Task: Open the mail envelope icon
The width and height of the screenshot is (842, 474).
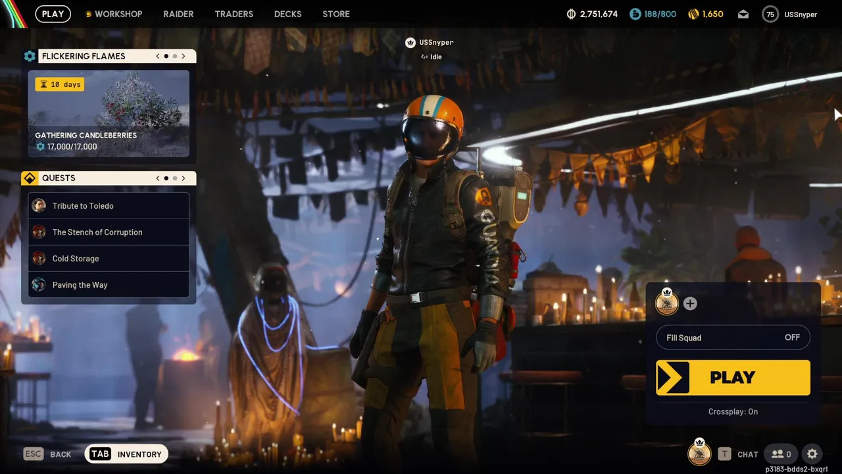Action: pyautogui.click(x=743, y=14)
